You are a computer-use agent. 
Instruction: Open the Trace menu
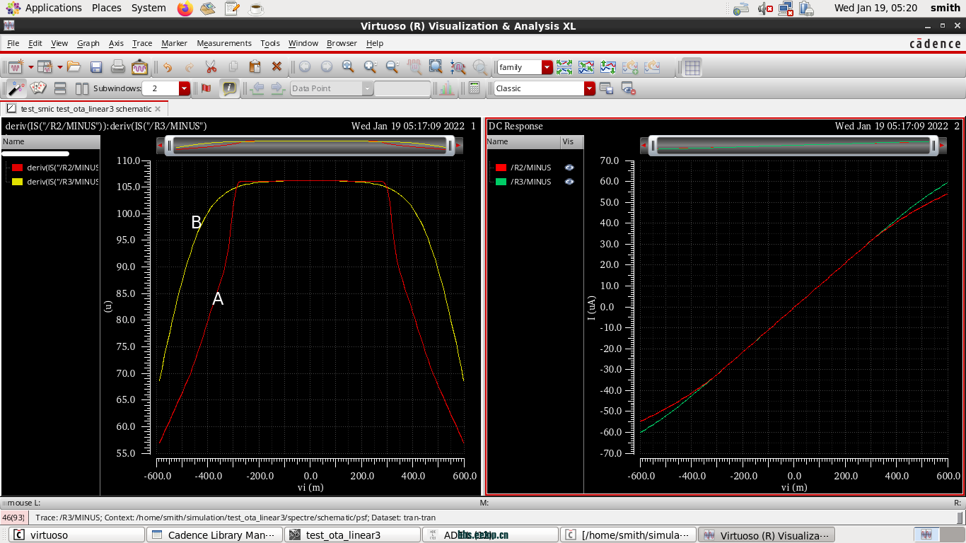[x=142, y=43]
